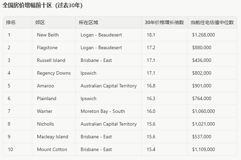Viewport: 241px width, 160px height.
Task: Select the Macleay Island cell
Action: click(53, 137)
